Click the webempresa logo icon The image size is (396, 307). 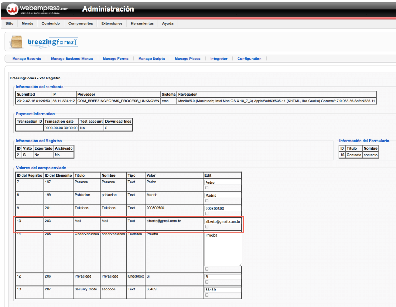(12, 9)
